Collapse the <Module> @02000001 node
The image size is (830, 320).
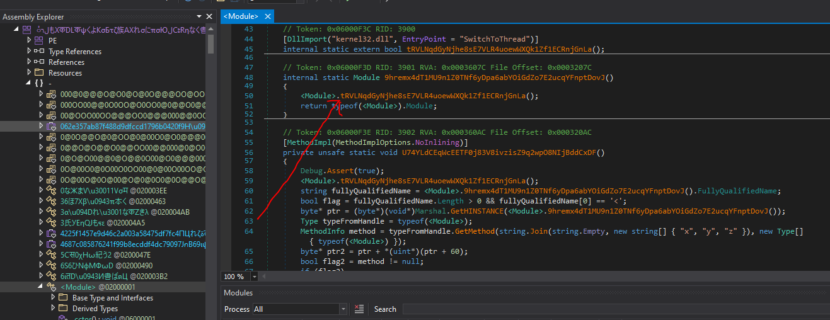[x=42, y=287]
